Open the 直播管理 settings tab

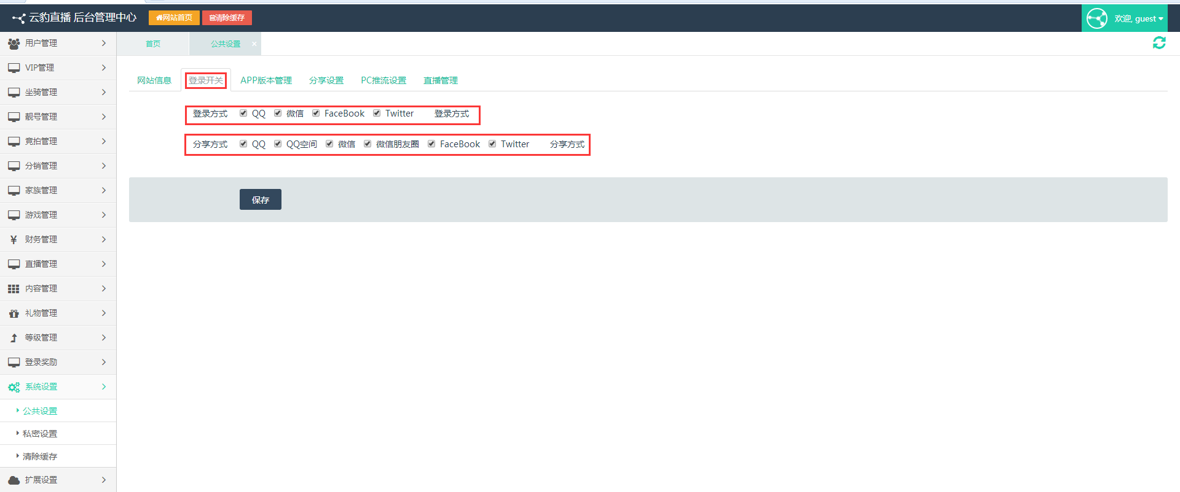441,80
